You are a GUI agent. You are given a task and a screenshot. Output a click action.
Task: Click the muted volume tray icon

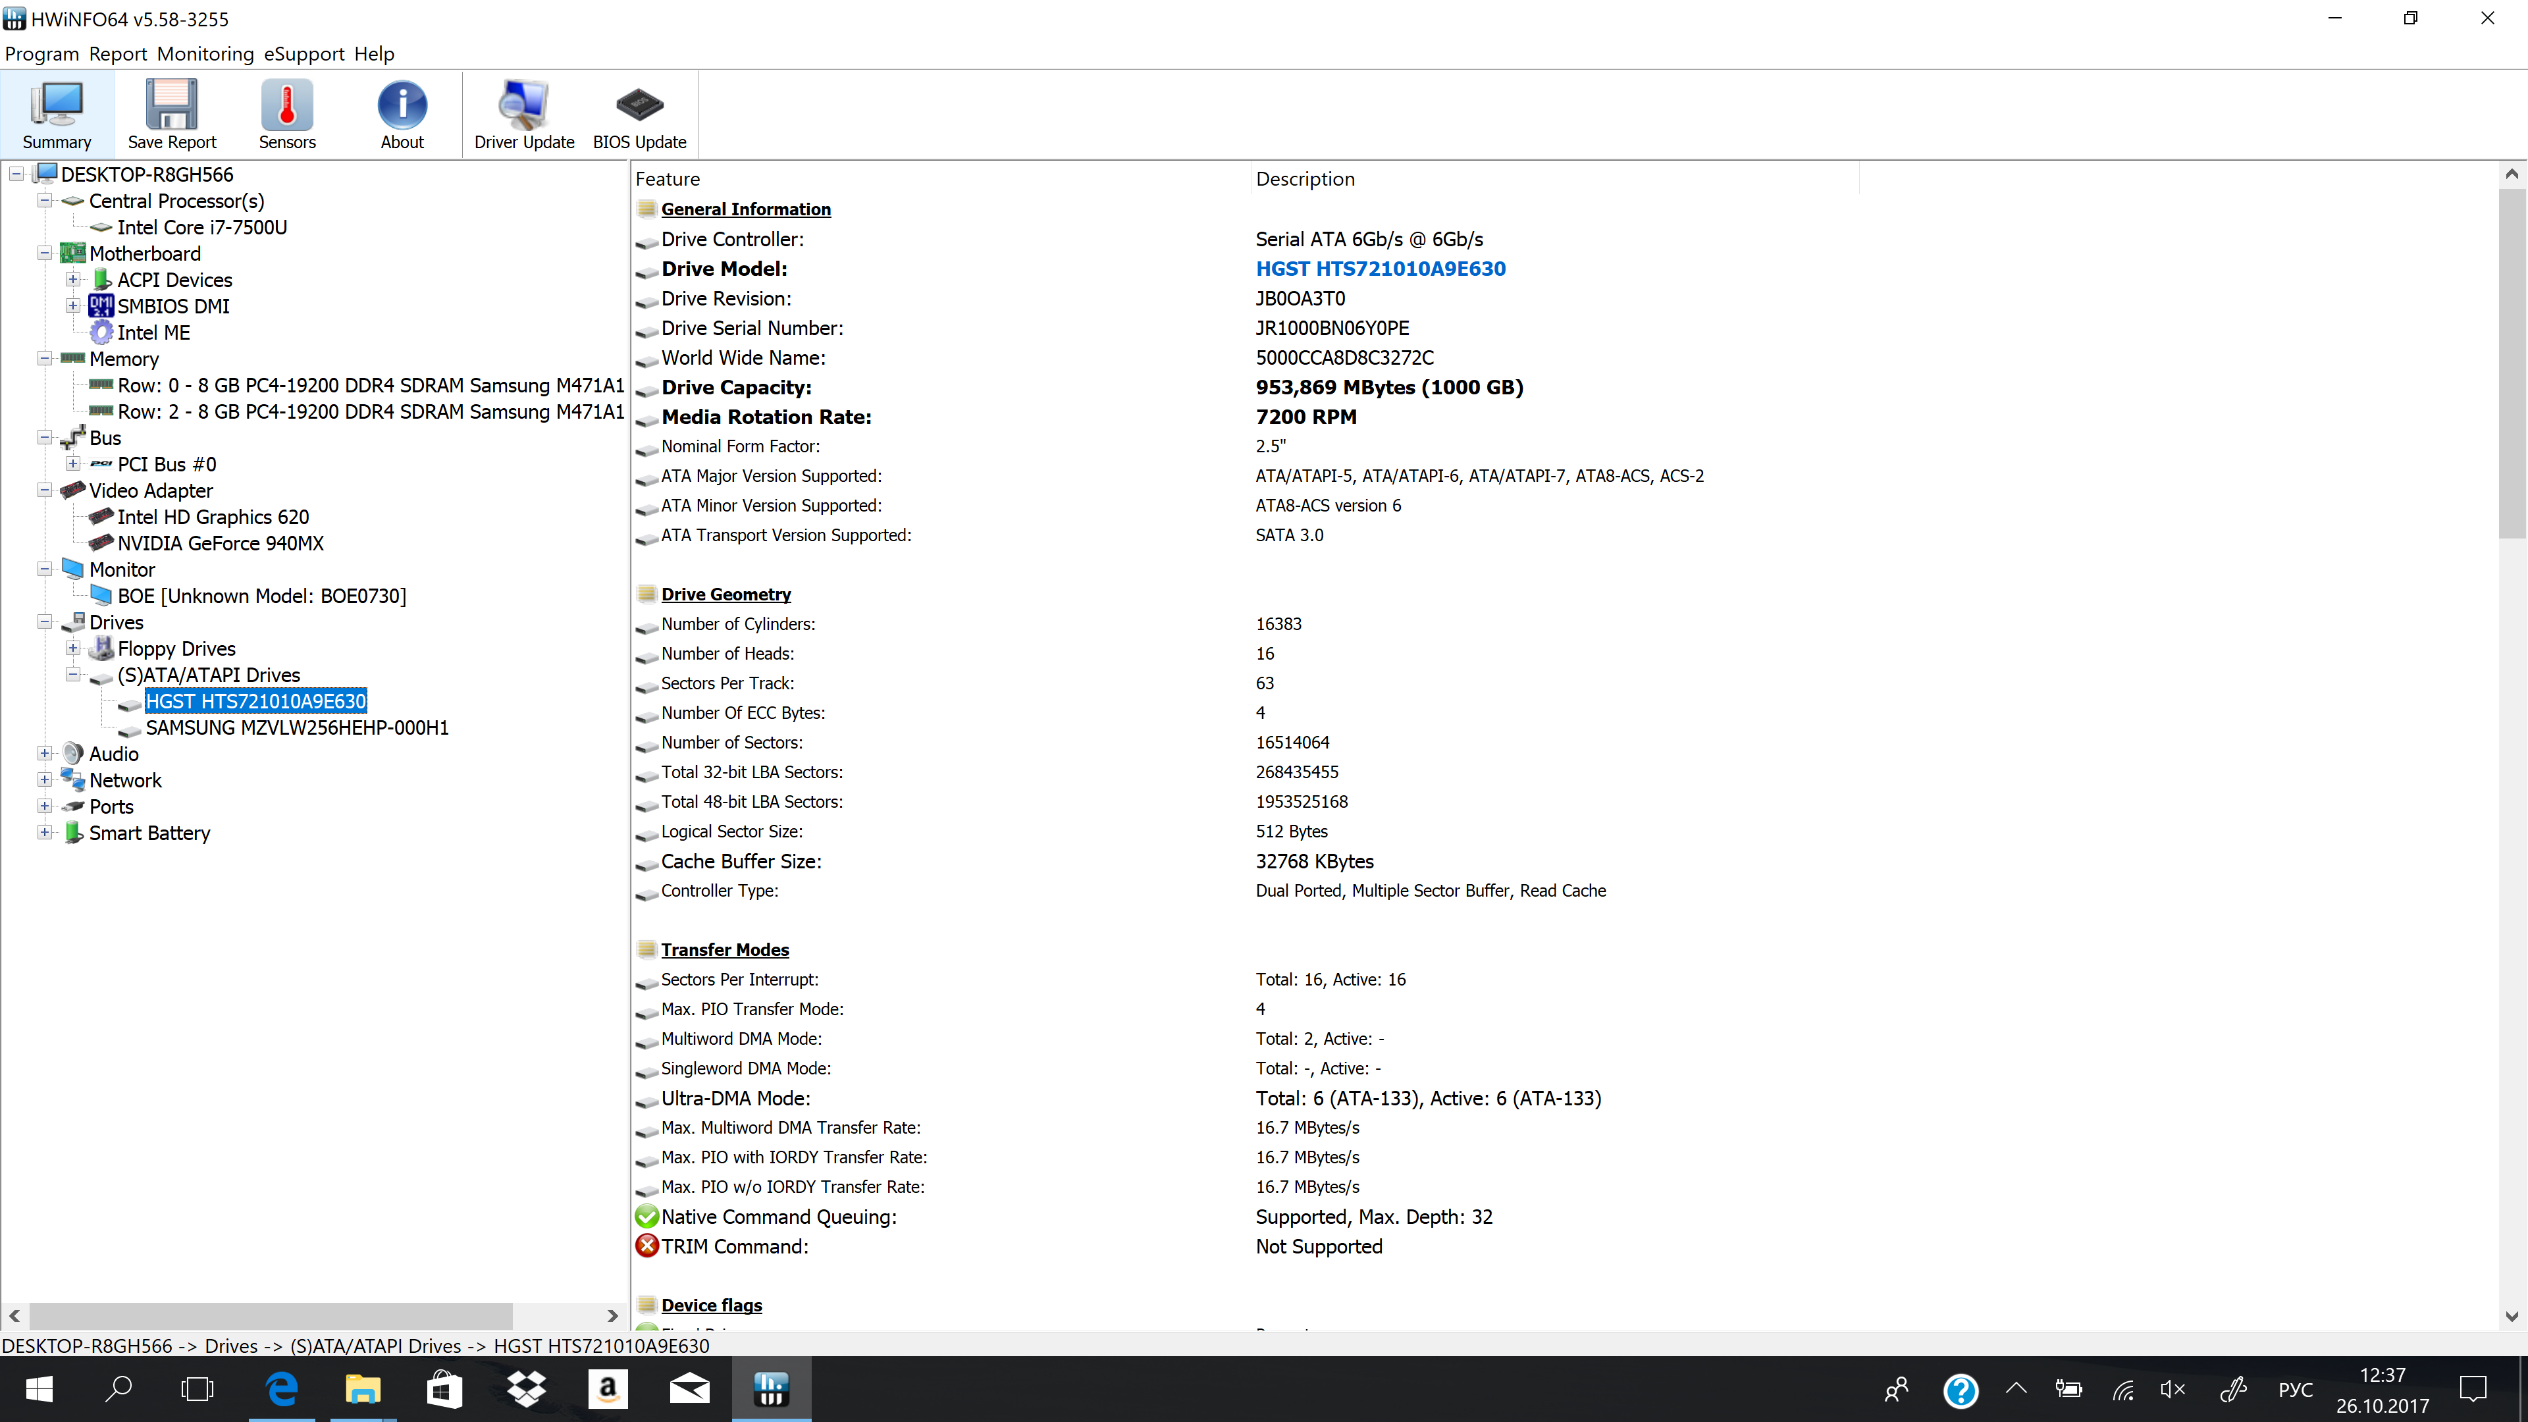tap(2172, 1388)
